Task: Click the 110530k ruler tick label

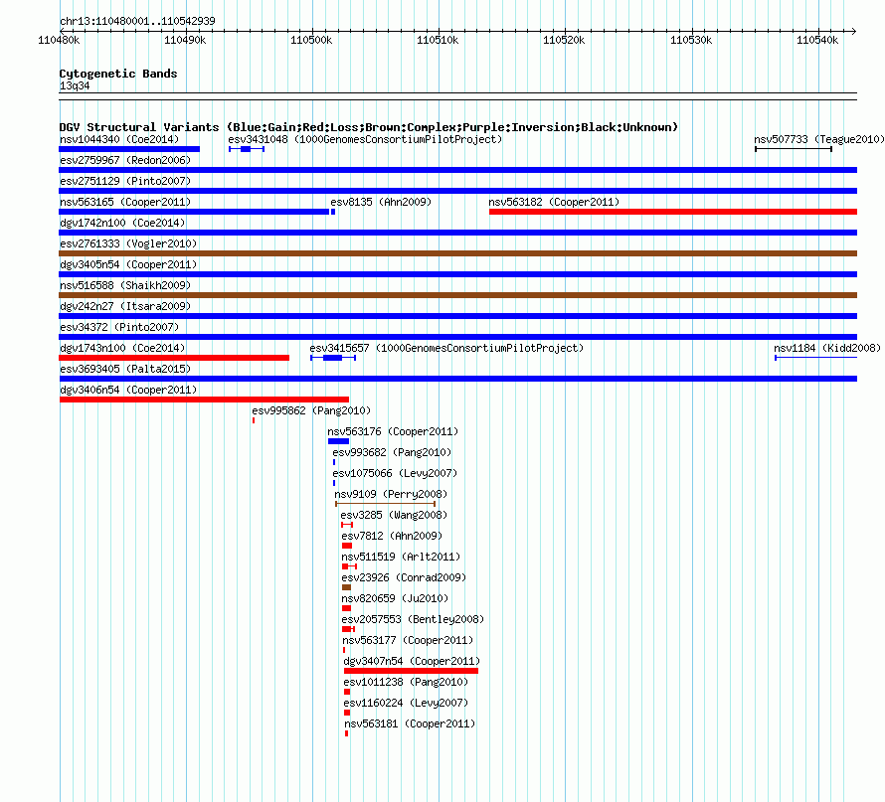Action: [x=691, y=40]
